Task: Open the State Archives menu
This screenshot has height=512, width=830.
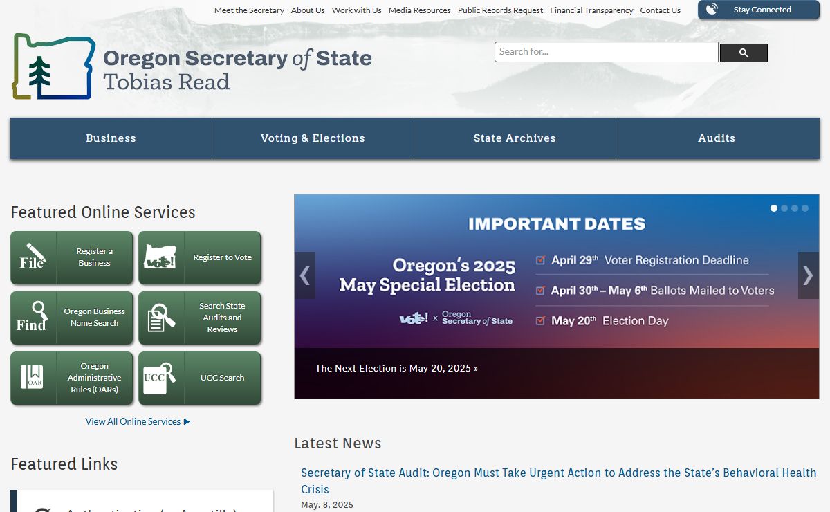Action: (x=515, y=138)
